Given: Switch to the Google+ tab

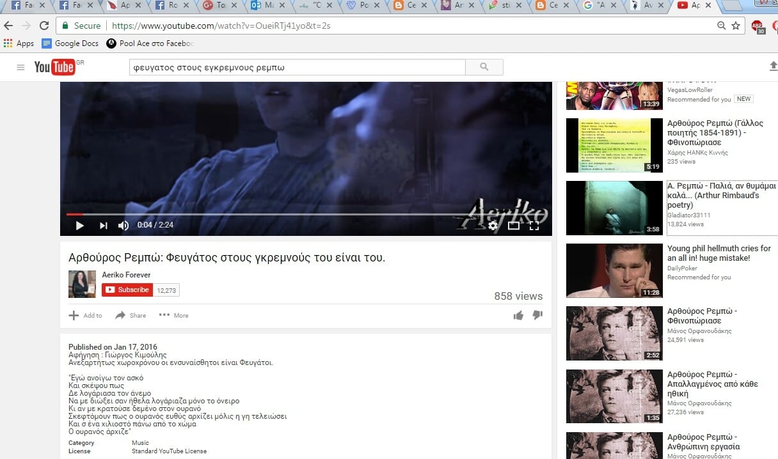Looking at the screenshot, I should (220, 6).
